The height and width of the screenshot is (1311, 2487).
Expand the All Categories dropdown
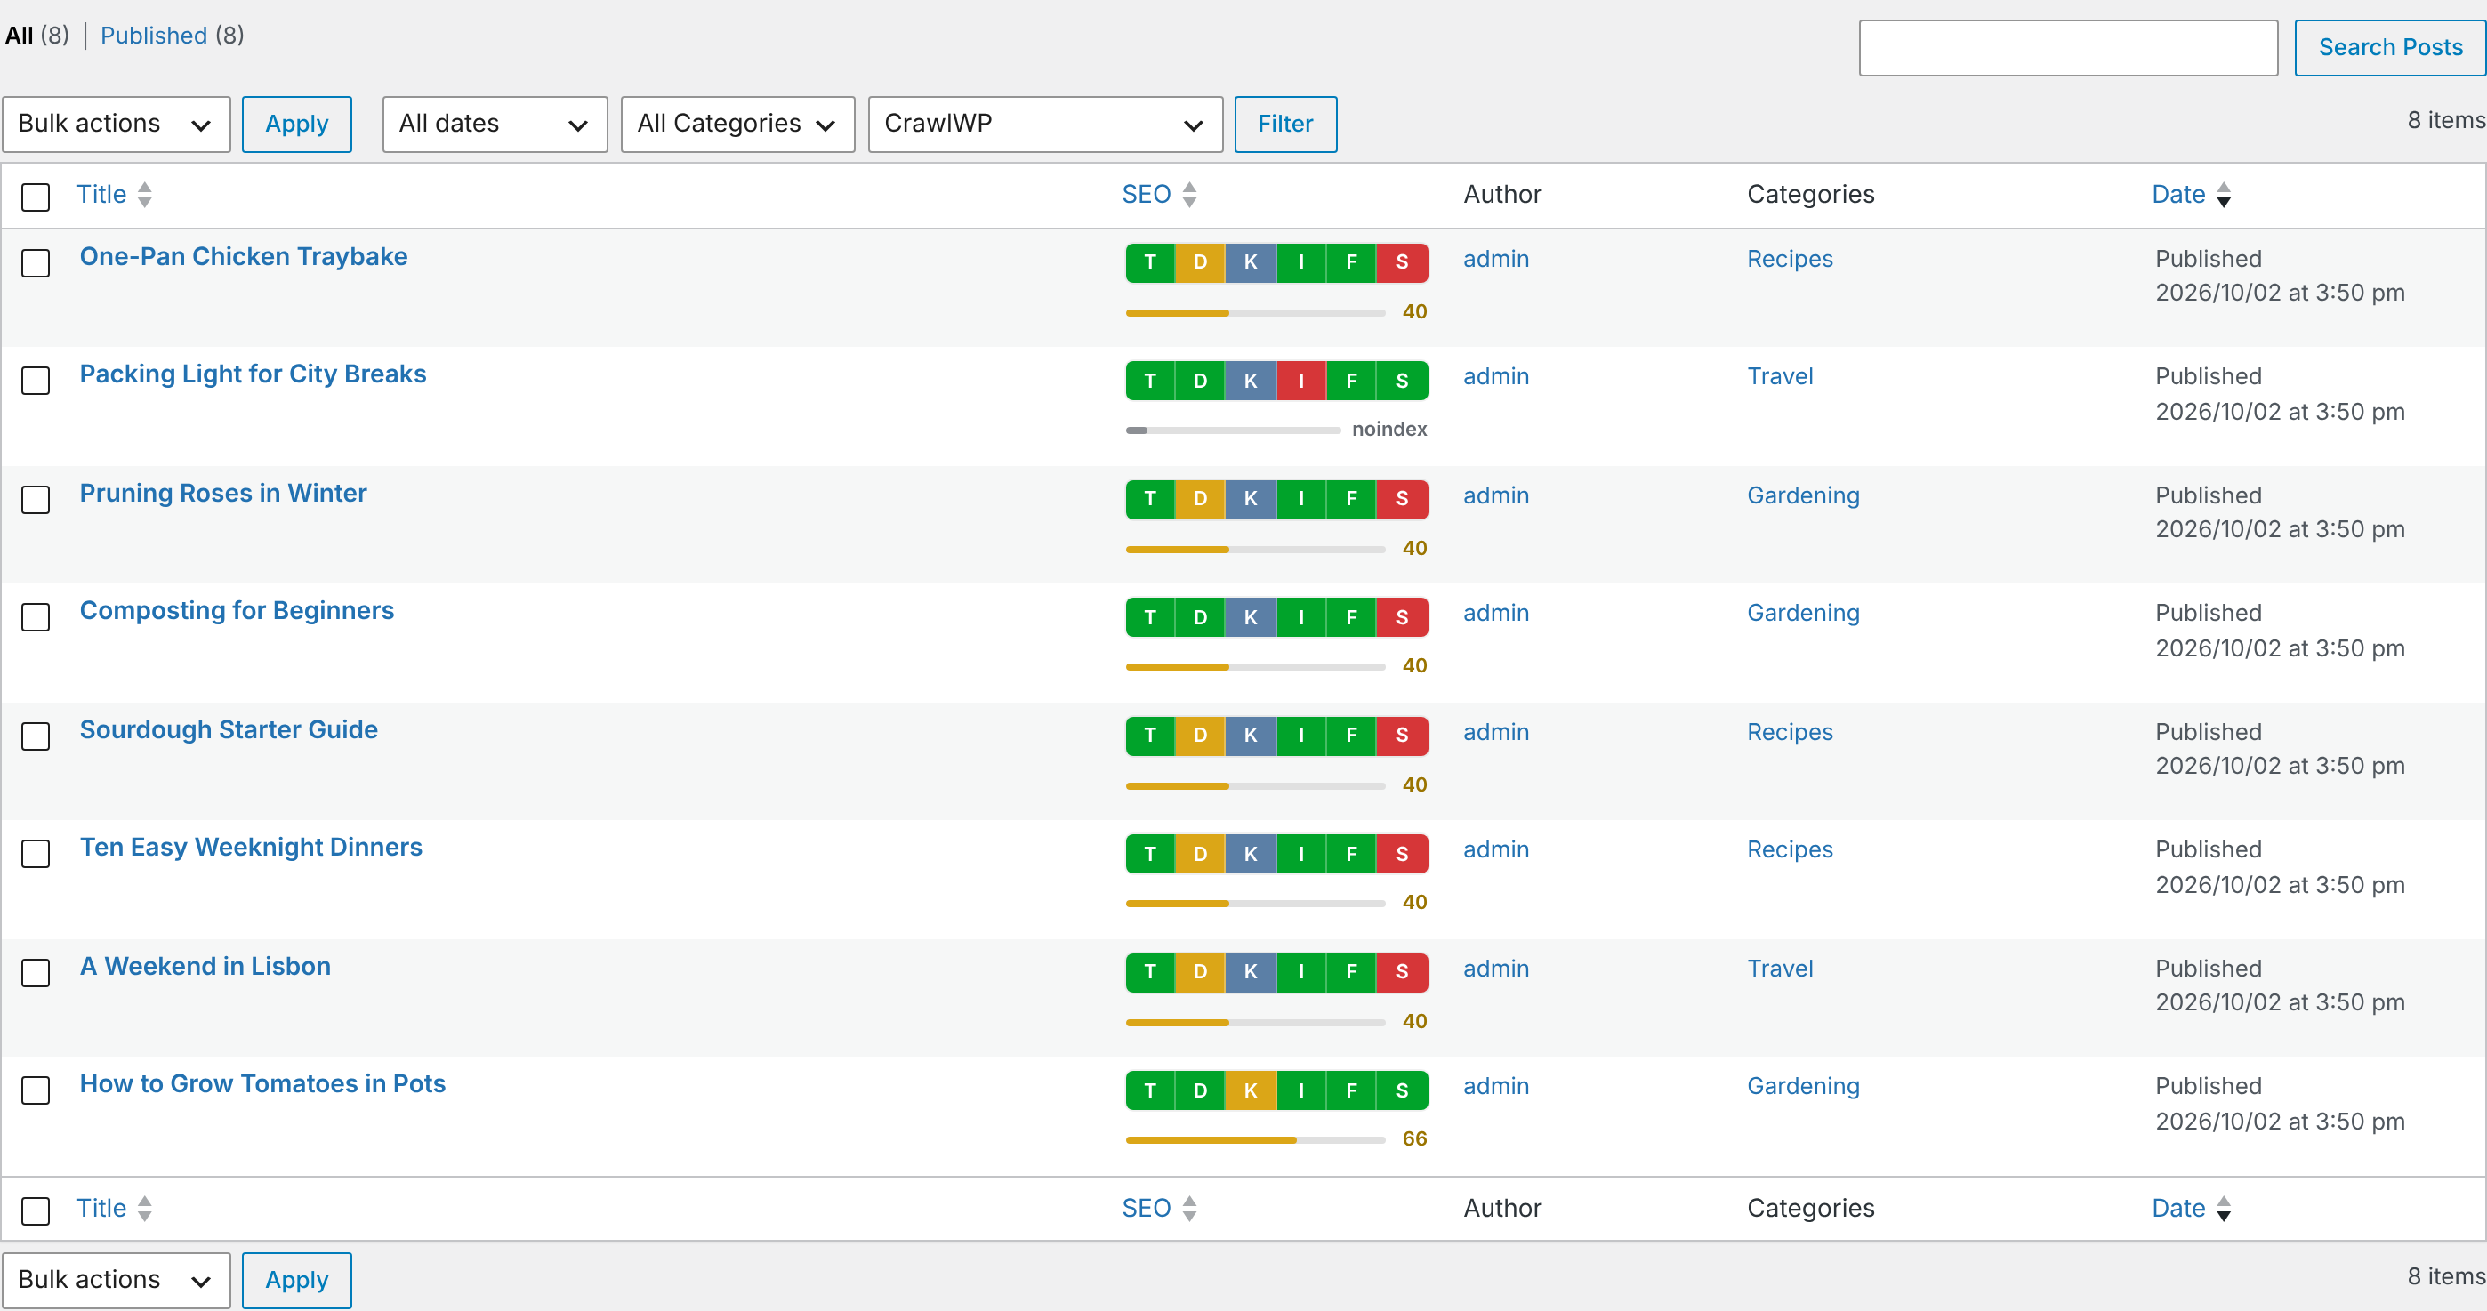click(x=737, y=124)
